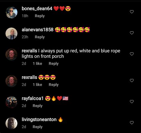Open rayfalcoa1's group photo avatar
Screen dimensions: 141x133
12,102
